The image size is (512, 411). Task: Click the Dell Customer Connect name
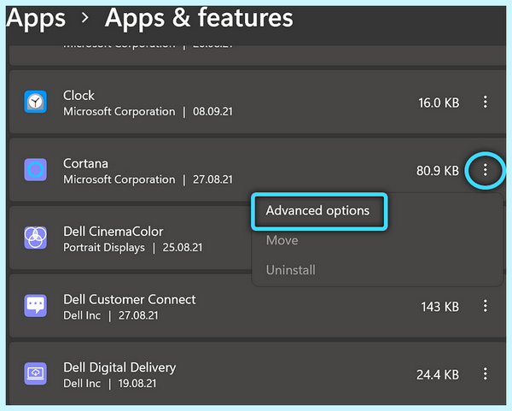pos(130,300)
